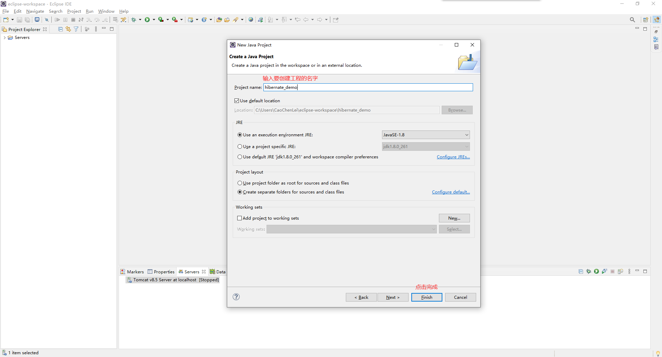Viewport: 662px width, 357px height.
Task: Click the Save icon in the toolbar
Action: [19, 20]
